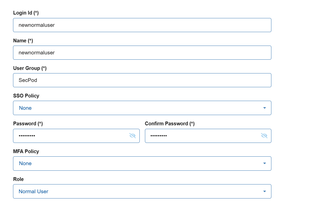Click the "Login Id (*)" label
Image resolution: width=316 pixels, height=204 pixels.
tap(26, 13)
